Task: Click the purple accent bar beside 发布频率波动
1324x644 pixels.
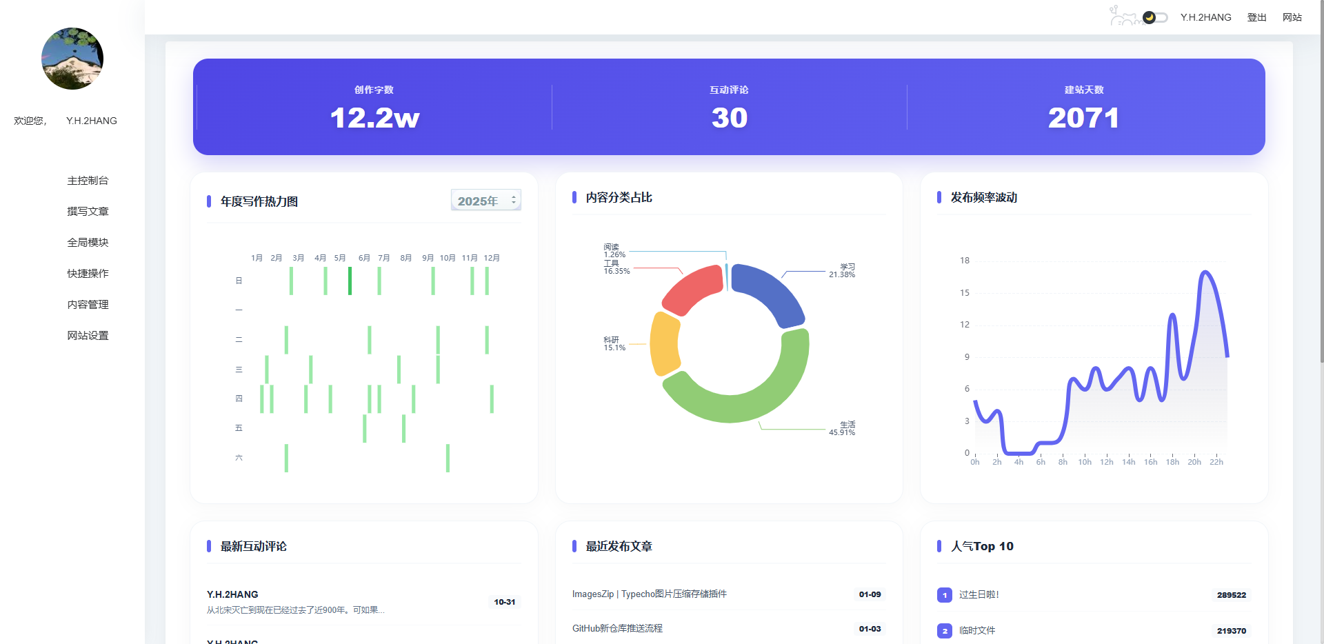Action: click(938, 198)
